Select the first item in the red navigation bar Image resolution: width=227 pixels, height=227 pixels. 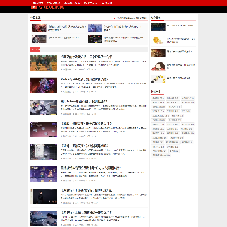[x=38, y=3]
